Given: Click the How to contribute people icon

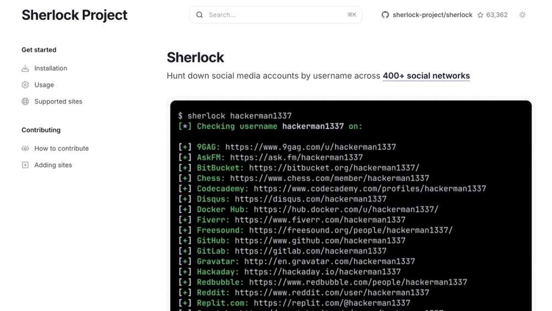Looking at the screenshot, I should pos(25,149).
